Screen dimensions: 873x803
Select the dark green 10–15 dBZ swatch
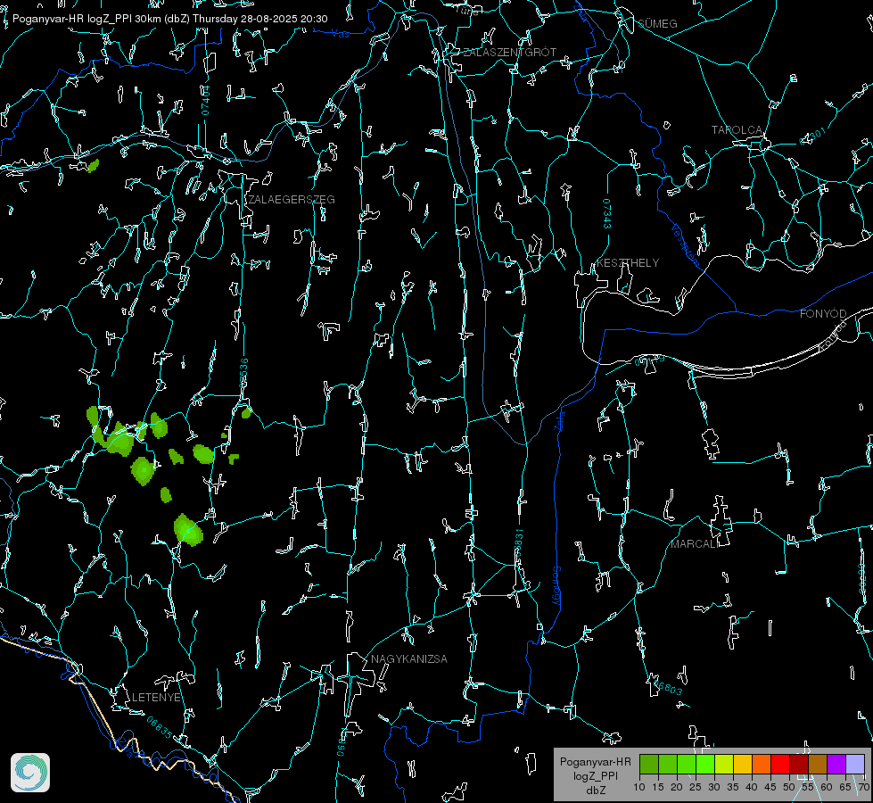point(649,764)
